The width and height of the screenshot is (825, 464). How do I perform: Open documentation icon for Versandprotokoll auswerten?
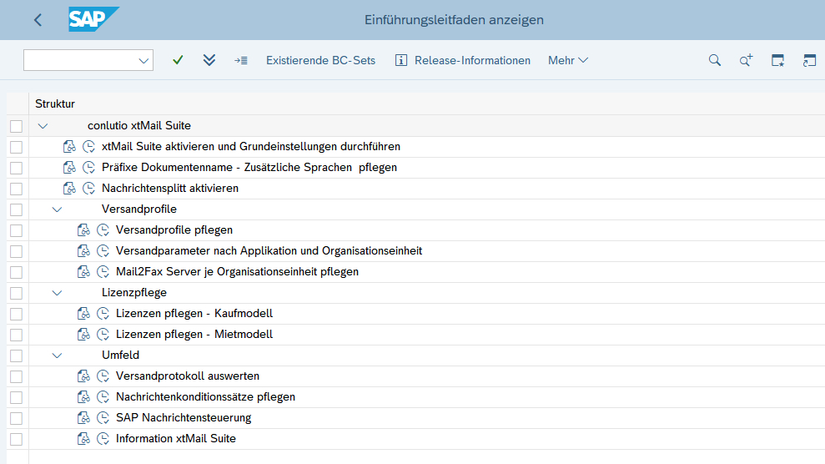point(83,376)
